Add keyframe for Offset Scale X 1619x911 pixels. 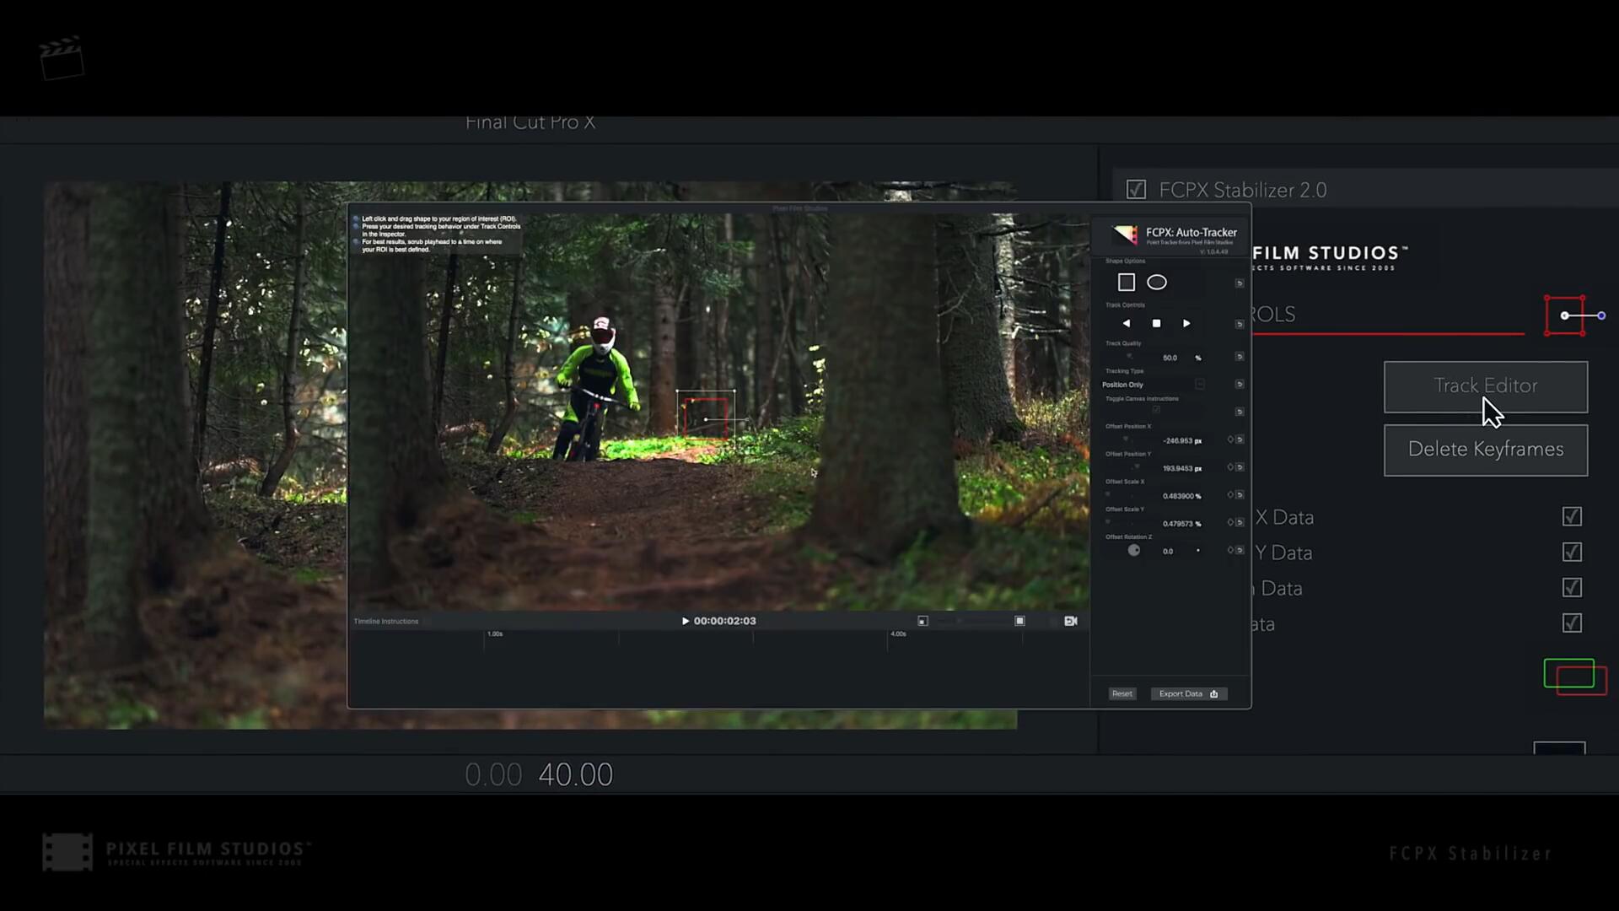(x=1230, y=495)
